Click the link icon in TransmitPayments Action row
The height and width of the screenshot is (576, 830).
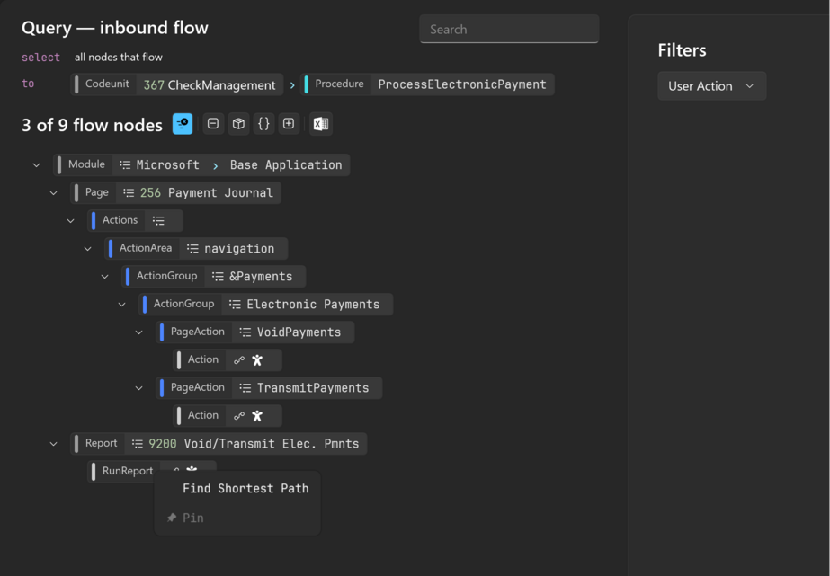(239, 416)
